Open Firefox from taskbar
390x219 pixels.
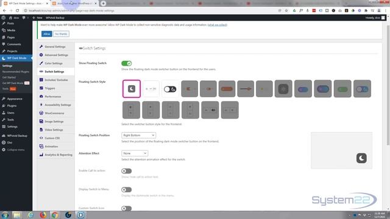tap(43, 215)
